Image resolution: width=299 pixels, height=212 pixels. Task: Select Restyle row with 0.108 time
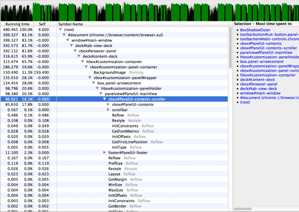(x=114, y=121)
